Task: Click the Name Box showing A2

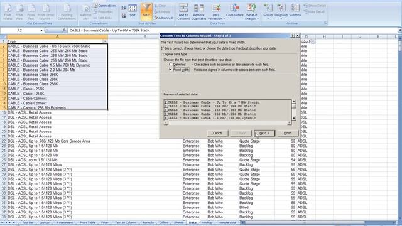Action: (x=20, y=30)
